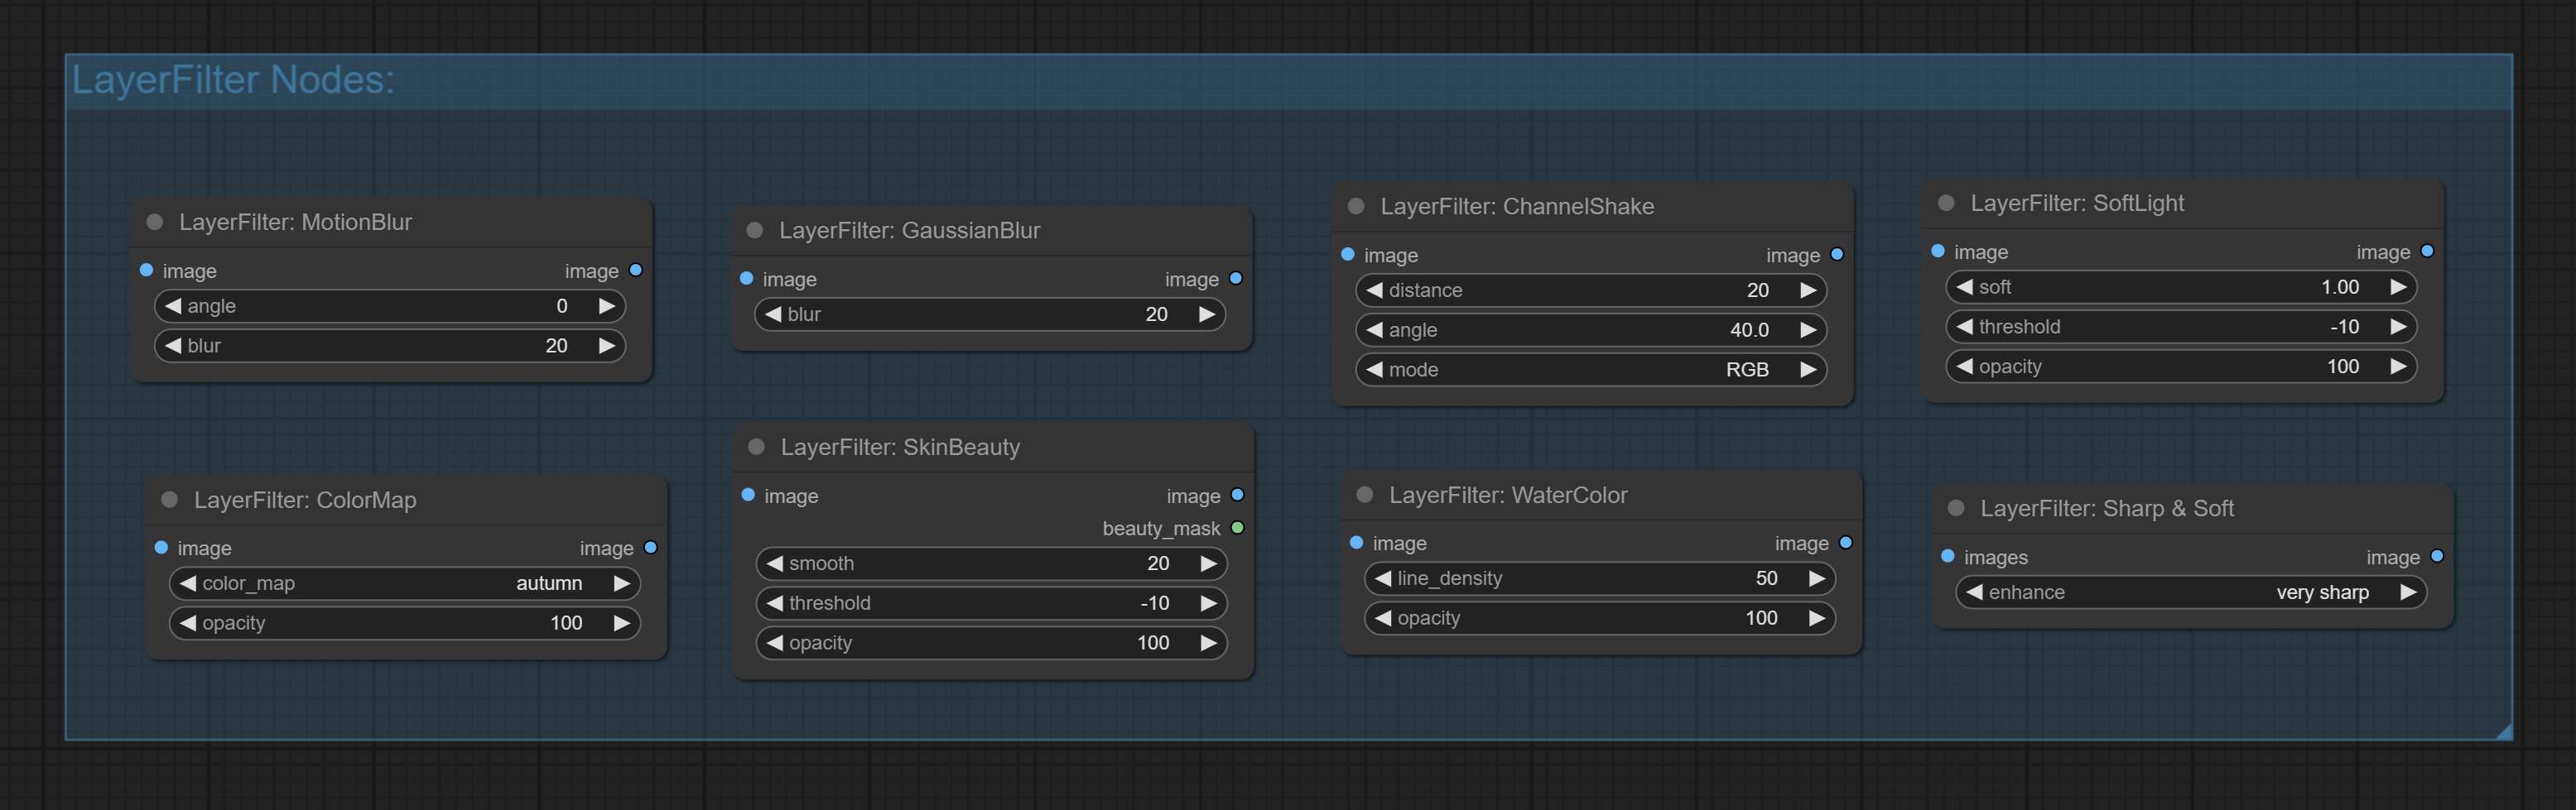Collapse the MotionBlur node via its dot

click(155, 222)
